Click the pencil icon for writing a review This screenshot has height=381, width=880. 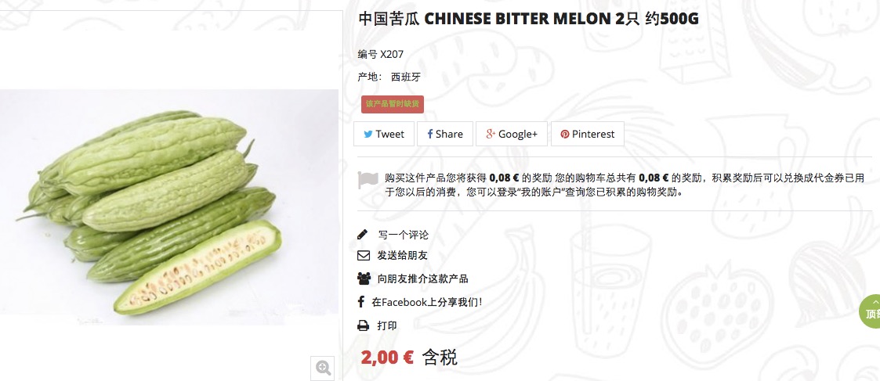point(363,234)
